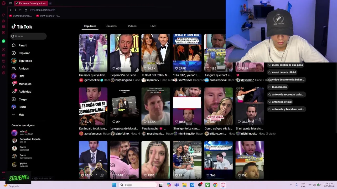Click the taskbar clock showing 11:06 p. m.

[328, 185]
